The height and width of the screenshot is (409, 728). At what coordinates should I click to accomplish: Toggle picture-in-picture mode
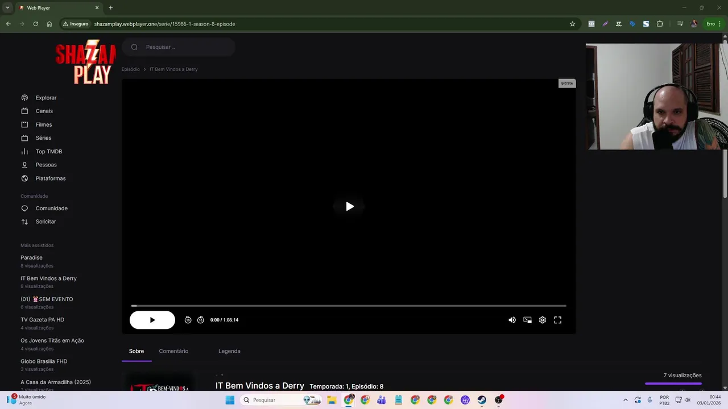(527, 320)
